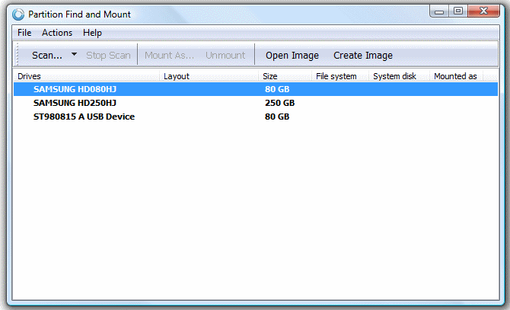510x310 pixels.
Task: Open the Actions menu
Action: tap(57, 33)
